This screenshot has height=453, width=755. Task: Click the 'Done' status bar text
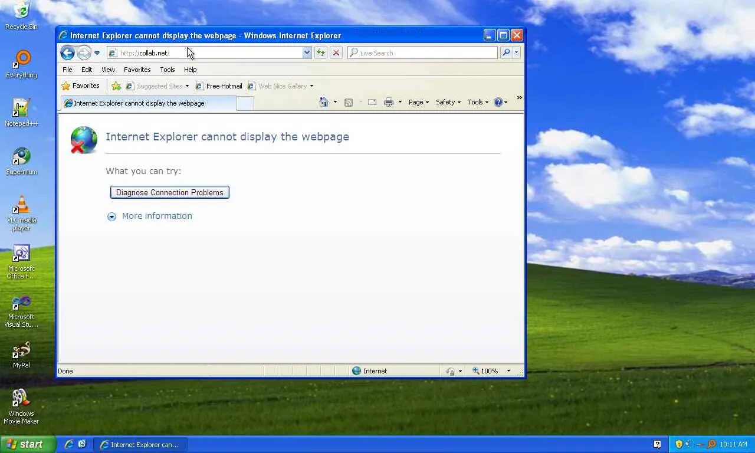[x=65, y=371]
